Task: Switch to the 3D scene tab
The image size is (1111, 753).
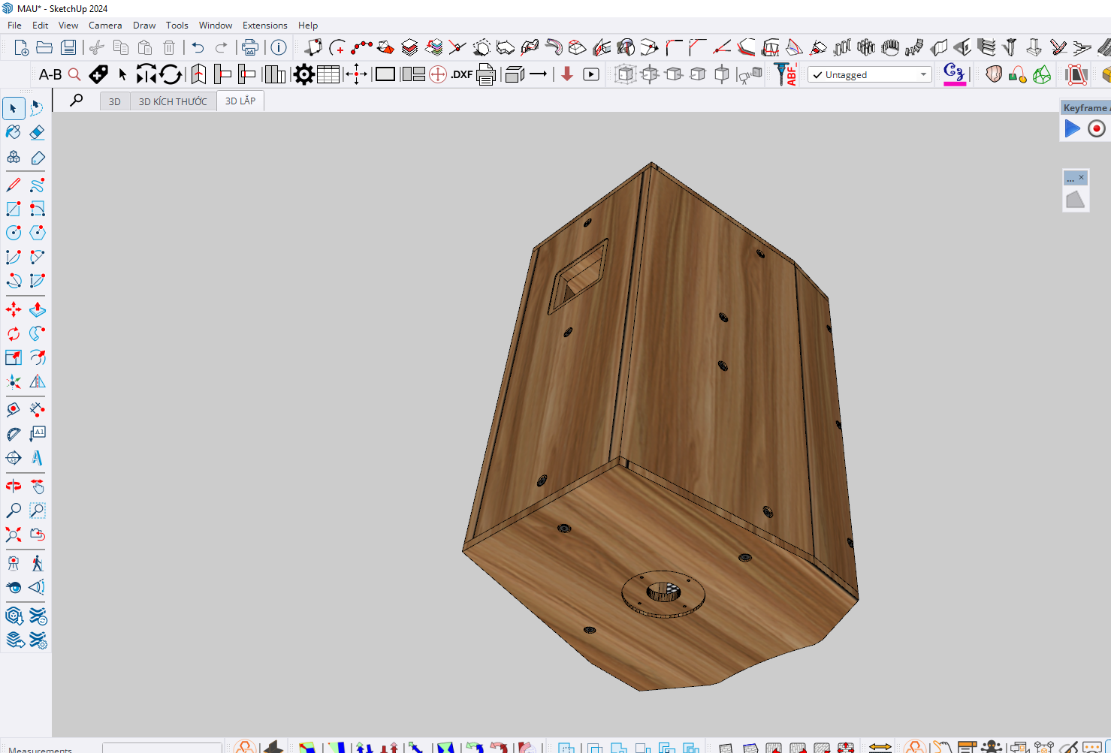Action: coord(114,101)
